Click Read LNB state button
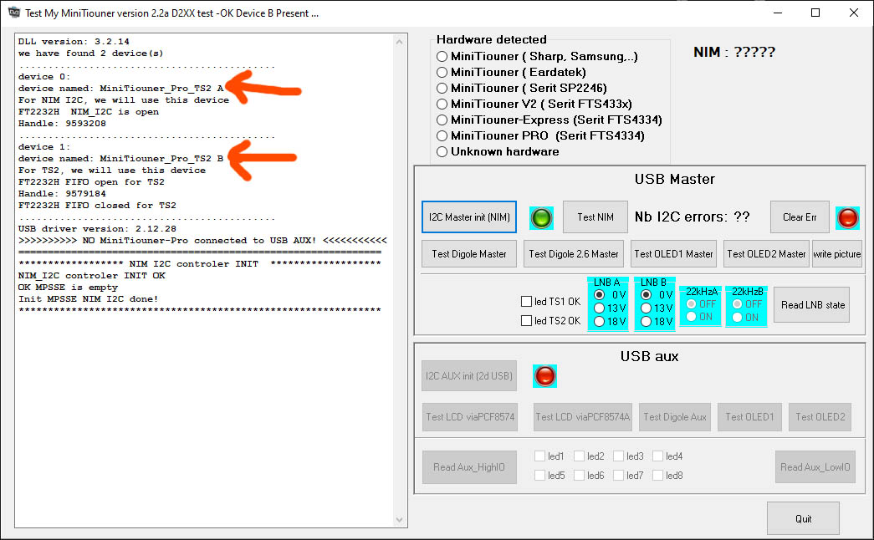This screenshot has width=874, height=540. [812, 305]
